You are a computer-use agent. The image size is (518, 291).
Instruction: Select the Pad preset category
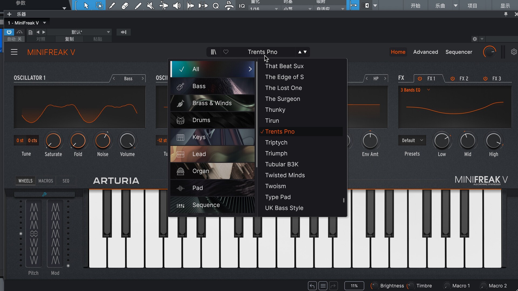[212, 188]
